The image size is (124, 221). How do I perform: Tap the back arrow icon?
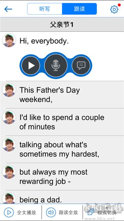point(8,9)
